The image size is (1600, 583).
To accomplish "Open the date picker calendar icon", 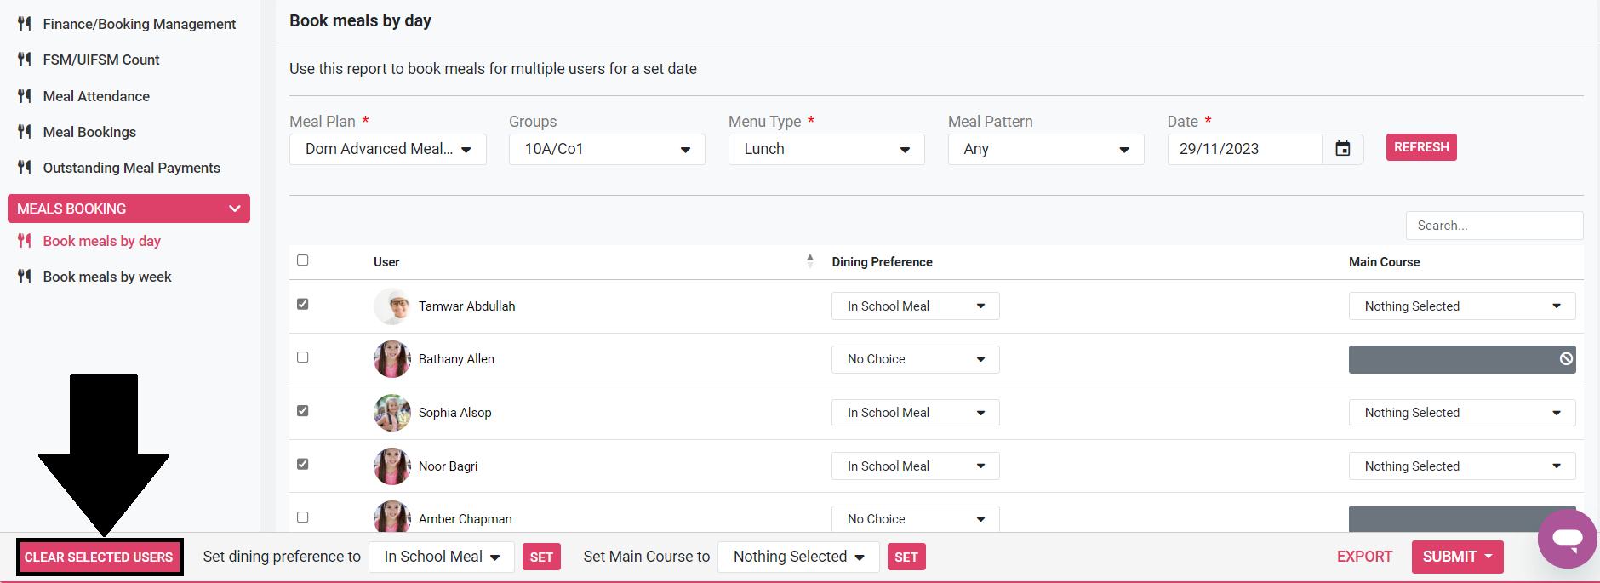I will pyautogui.click(x=1342, y=149).
